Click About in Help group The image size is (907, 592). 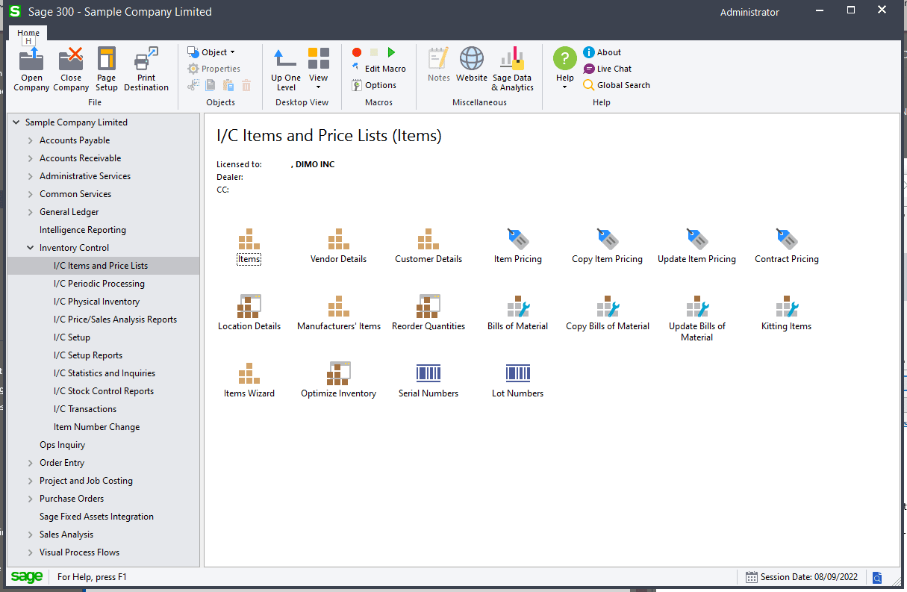(602, 52)
